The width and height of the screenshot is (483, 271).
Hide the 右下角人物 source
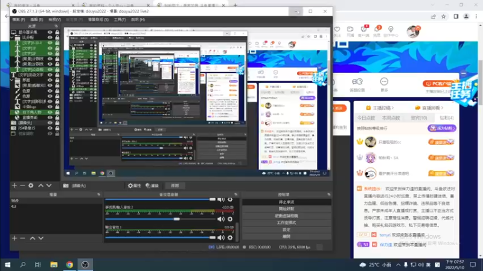[x=50, y=112]
